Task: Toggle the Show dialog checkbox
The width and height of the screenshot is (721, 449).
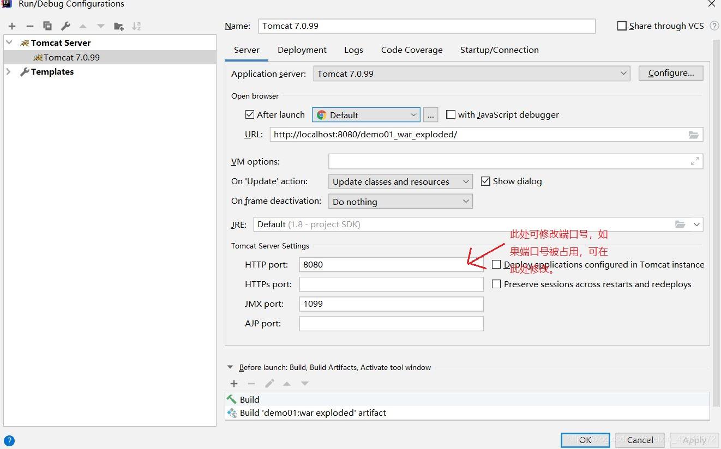Action: click(x=485, y=181)
